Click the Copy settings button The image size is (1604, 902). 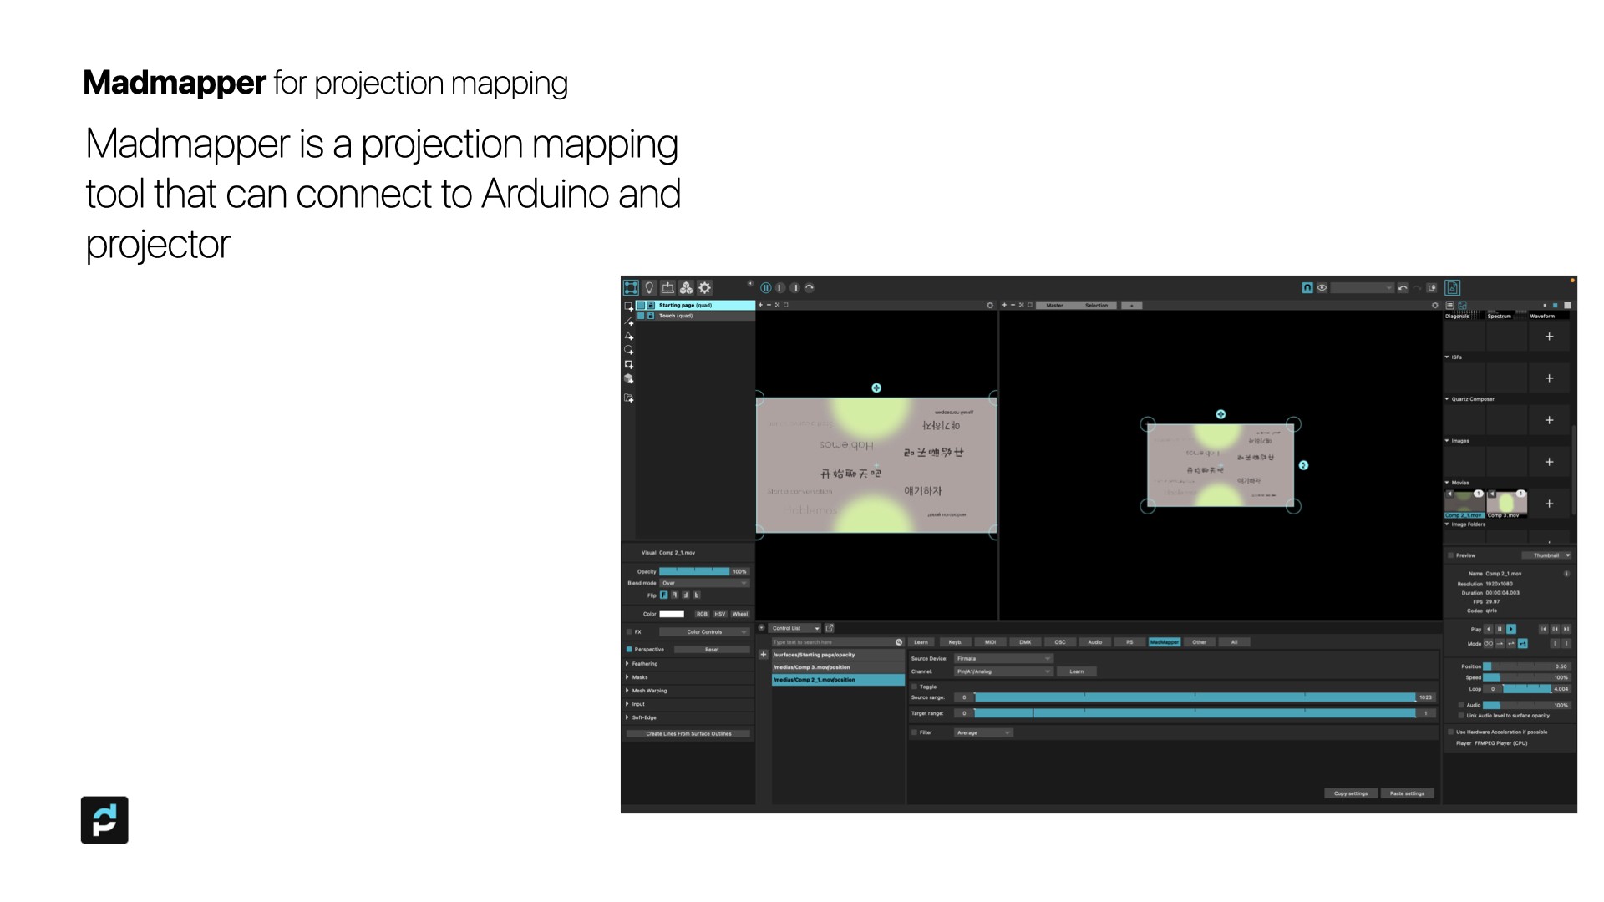1350,793
